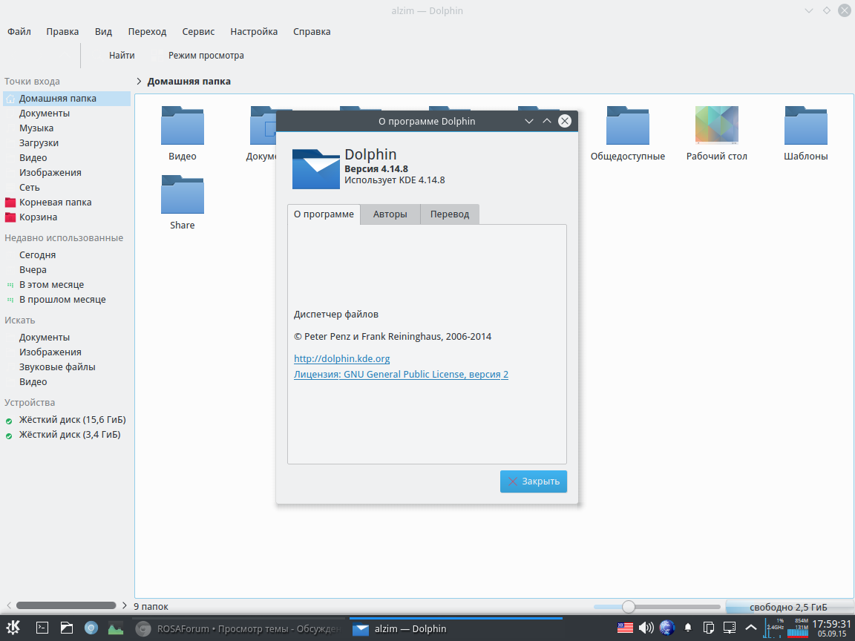Open the Шаблоны folder
The width and height of the screenshot is (855, 641).
click(805, 134)
